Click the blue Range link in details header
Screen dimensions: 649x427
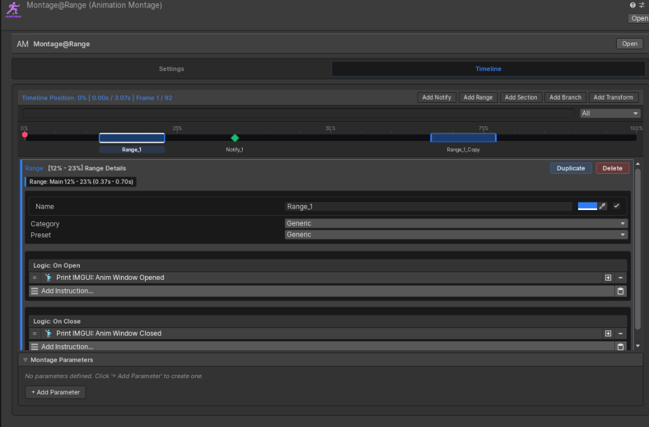(x=34, y=168)
